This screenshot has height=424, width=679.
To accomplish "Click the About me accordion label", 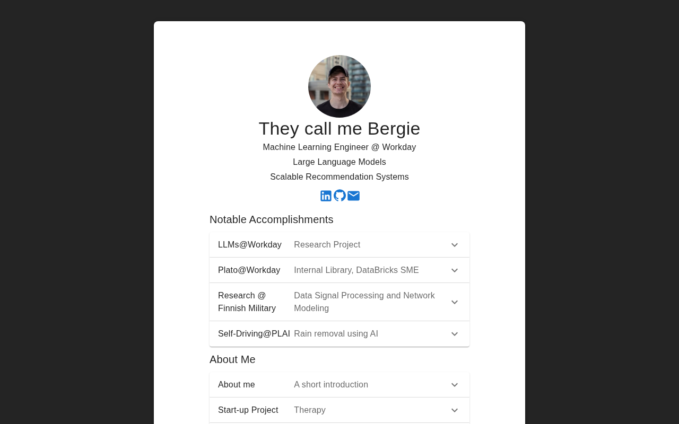I will [237, 385].
